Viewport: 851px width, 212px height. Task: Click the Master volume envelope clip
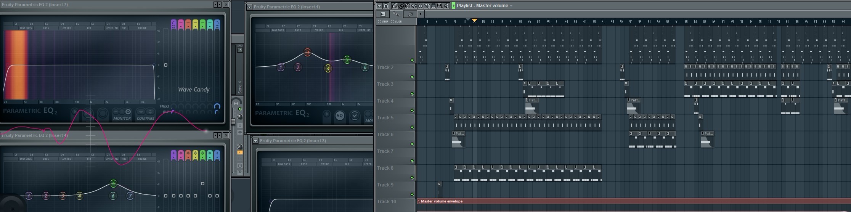pyautogui.click(x=442, y=201)
